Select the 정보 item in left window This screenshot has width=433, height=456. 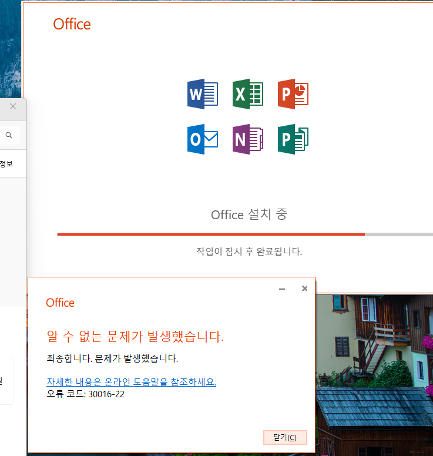pos(6,164)
